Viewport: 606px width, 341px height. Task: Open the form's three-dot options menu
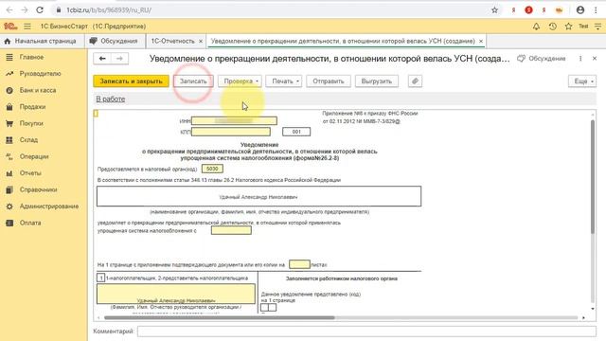(x=580, y=59)
